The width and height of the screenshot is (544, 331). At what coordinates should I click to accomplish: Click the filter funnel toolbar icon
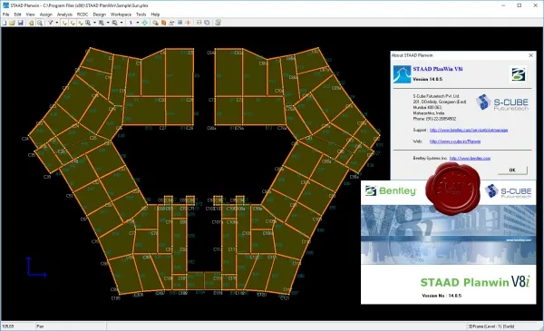point(50,23)
